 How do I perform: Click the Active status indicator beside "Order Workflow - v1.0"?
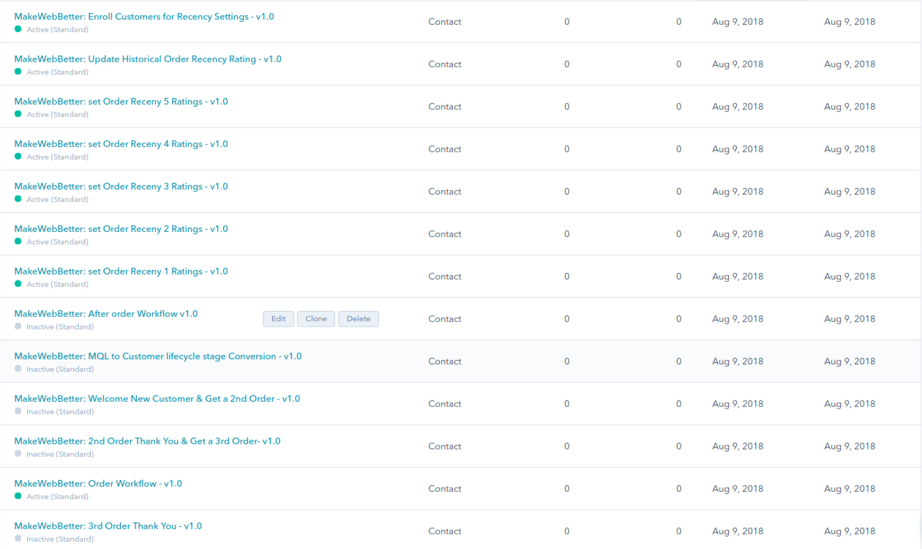click(18, 496)
